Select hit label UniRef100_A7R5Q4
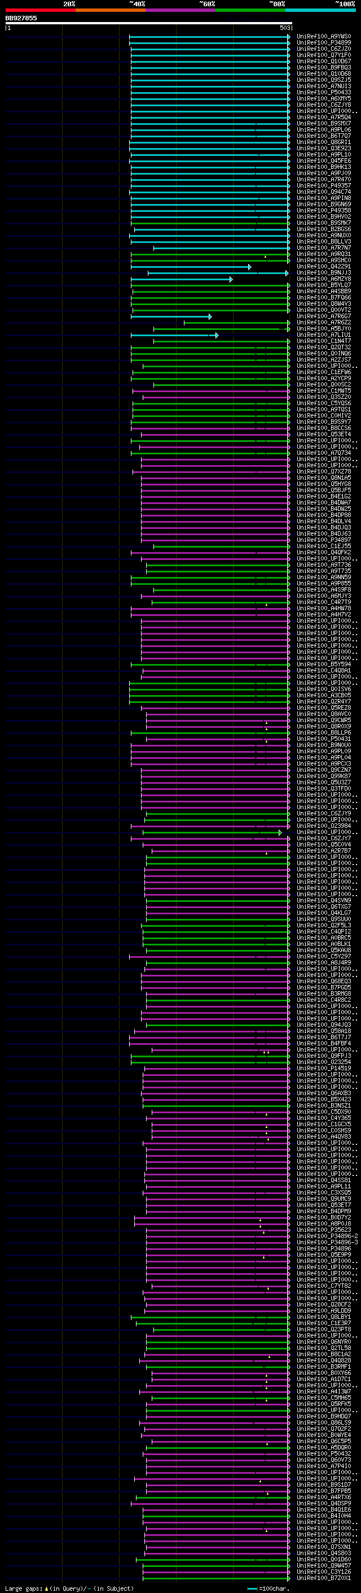This screenshot has width=361, height=1593. tap(324, 118)
